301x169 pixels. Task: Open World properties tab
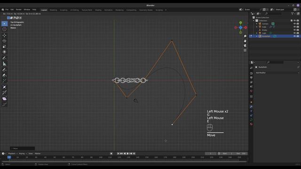[x=251, y=91]
